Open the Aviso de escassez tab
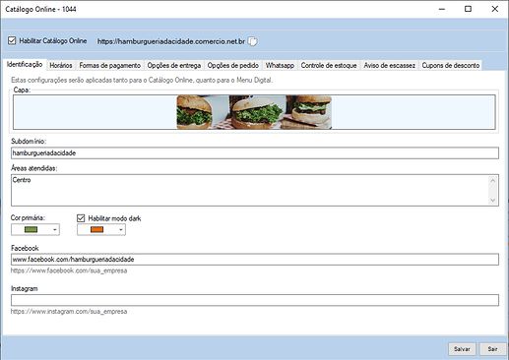Viewport: 509px width, 360px height. [390, 65]
